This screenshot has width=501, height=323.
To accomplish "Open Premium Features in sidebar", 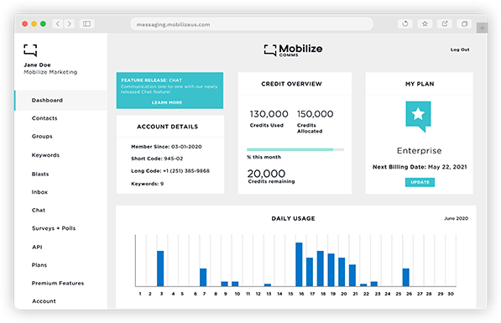I will click(x=58, y=284).
